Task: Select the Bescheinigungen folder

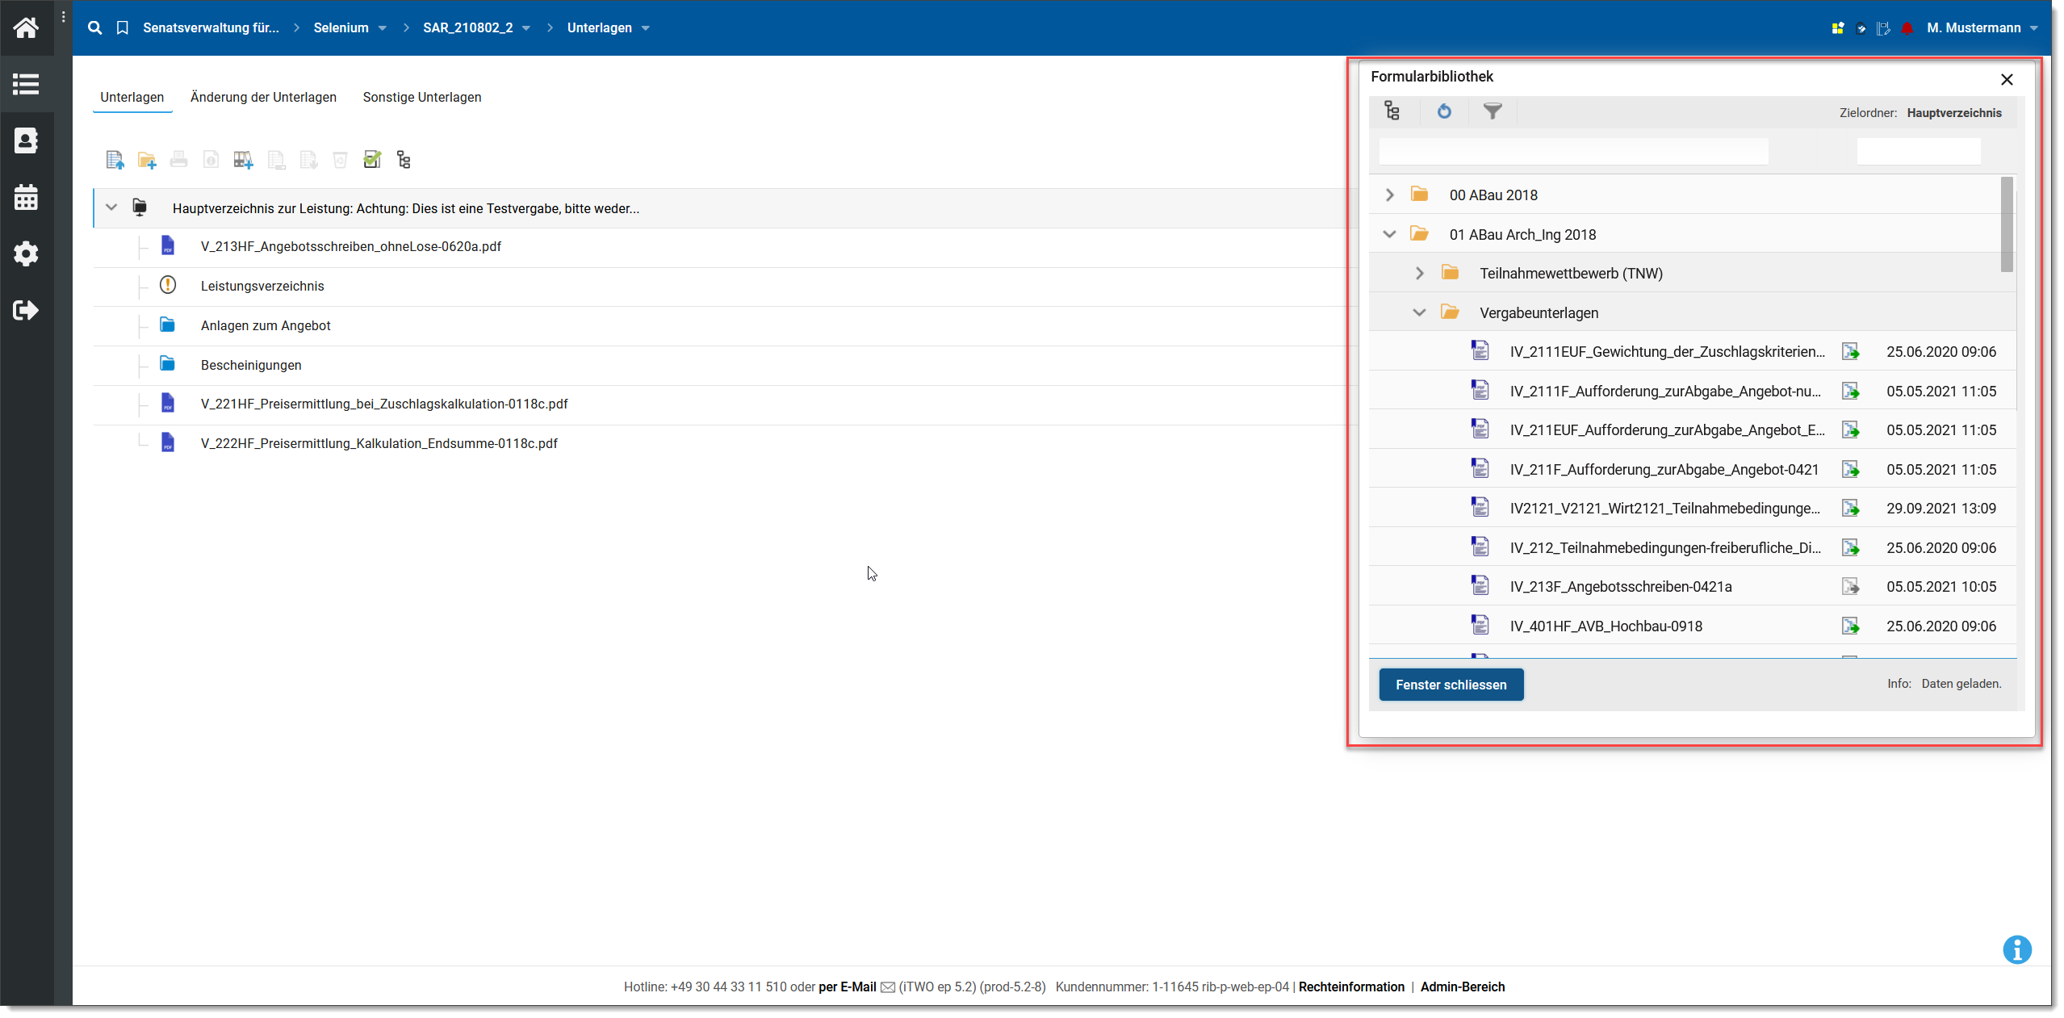Action: pos(251,365)
